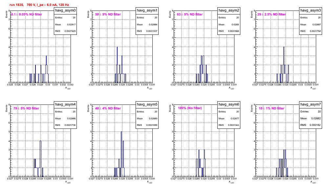The image size is (327, 188).
Task: Click the Entries value in havg_asym7 stats
Action: tap(319, 111)
